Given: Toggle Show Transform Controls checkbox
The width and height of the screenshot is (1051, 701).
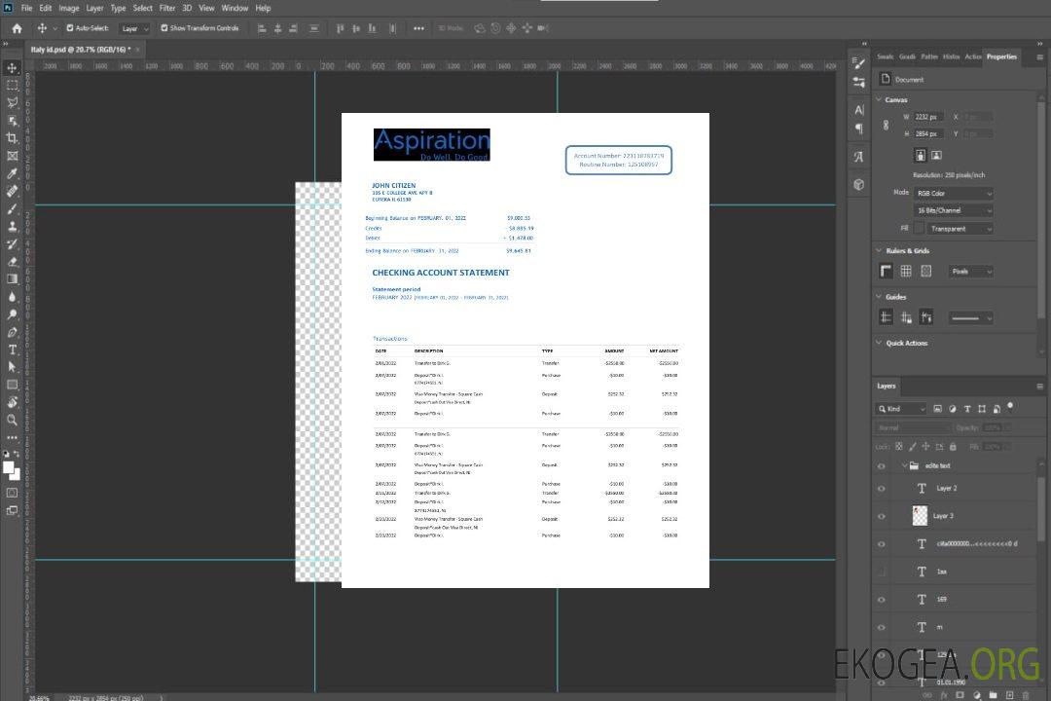Looking at the screenshot, I should [x=164, y=28].
